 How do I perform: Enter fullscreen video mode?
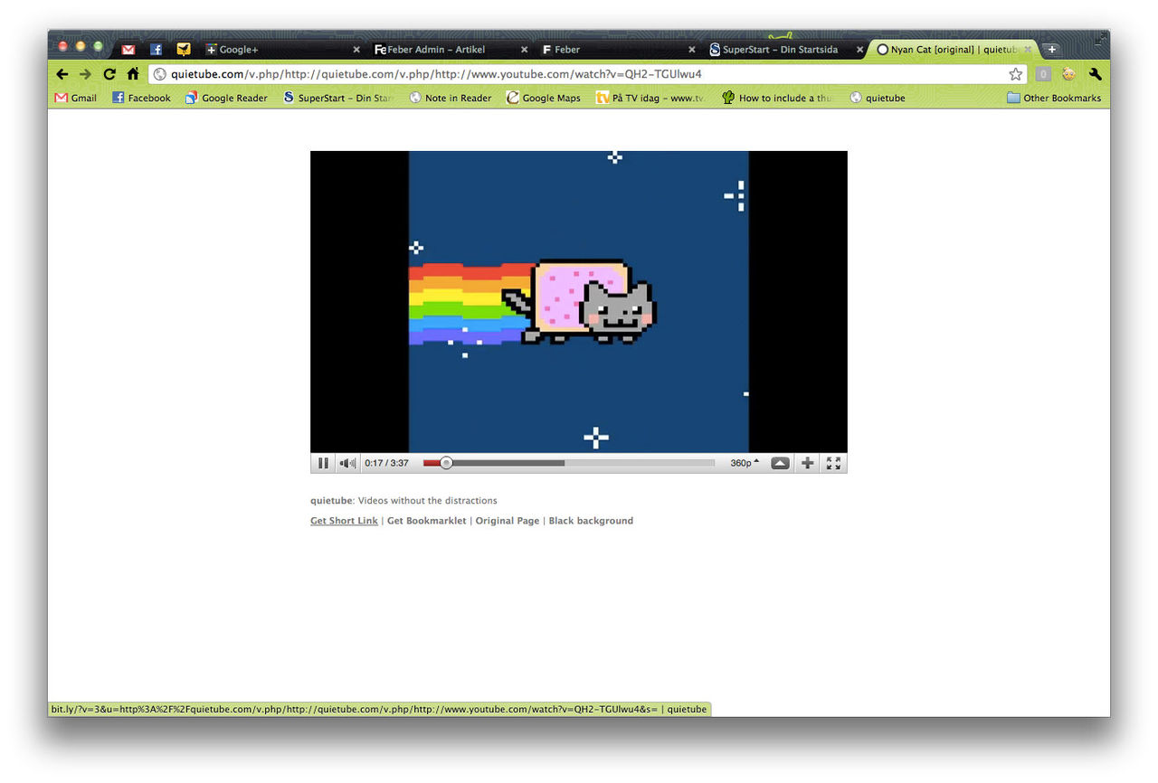[833, 463]
